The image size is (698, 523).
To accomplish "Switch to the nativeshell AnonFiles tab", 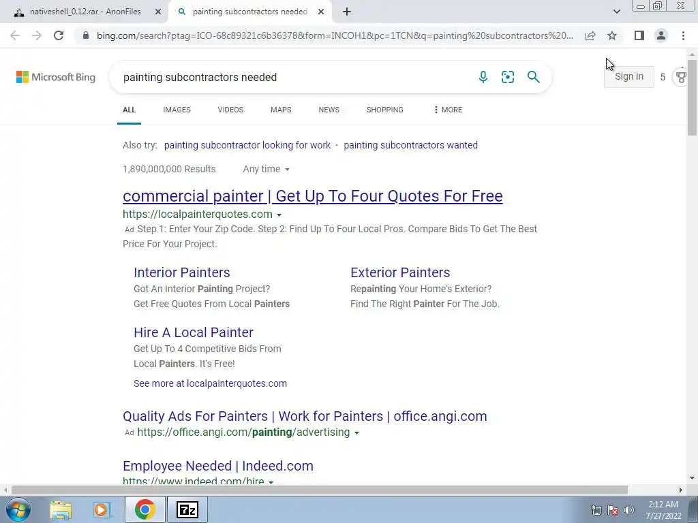I will (x=85, y=12).
